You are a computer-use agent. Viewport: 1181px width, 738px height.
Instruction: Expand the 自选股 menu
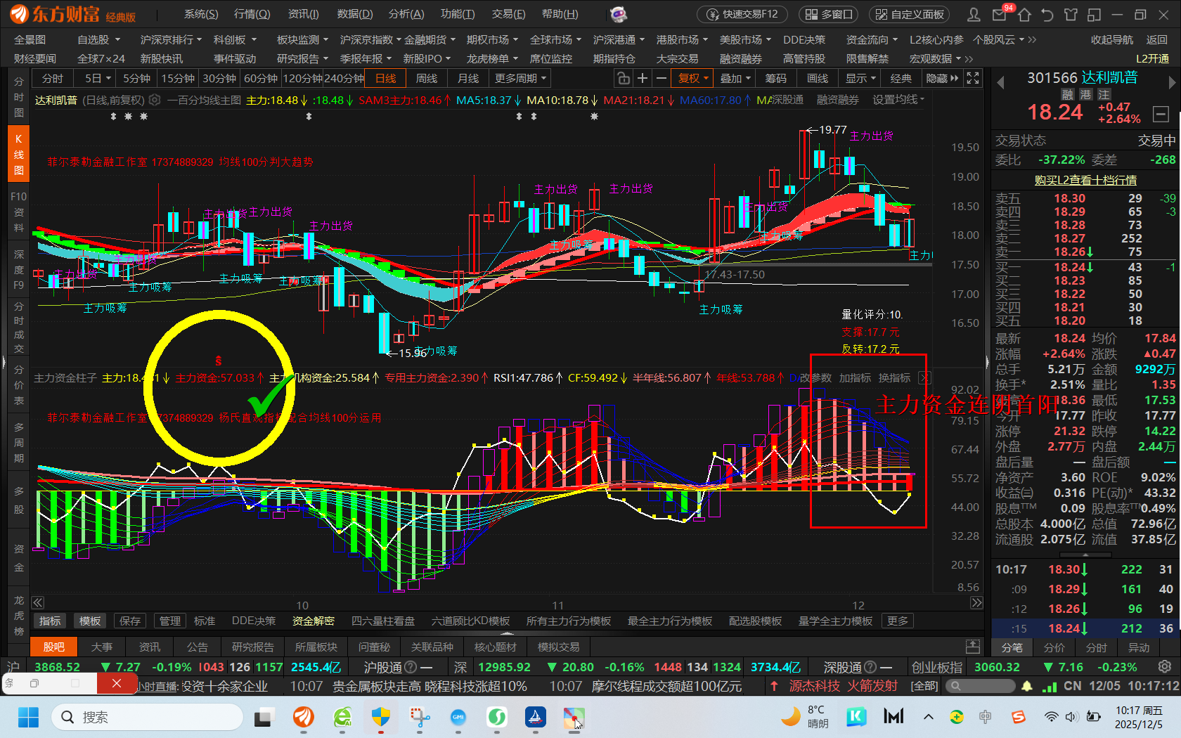(x=98, y=40)
